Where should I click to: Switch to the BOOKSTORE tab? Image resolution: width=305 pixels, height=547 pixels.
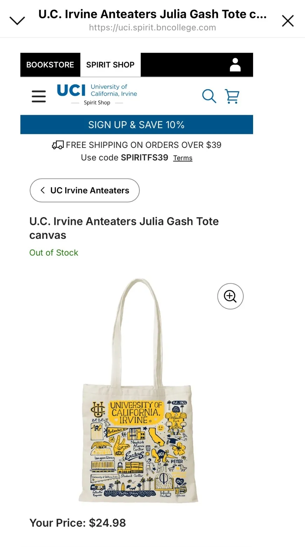(50, 65)
